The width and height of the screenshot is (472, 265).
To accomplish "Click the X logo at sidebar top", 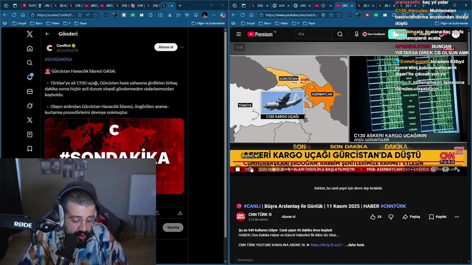I will (30, 34).
